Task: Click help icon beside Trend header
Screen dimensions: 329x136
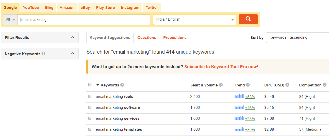Action: point(248,85)
